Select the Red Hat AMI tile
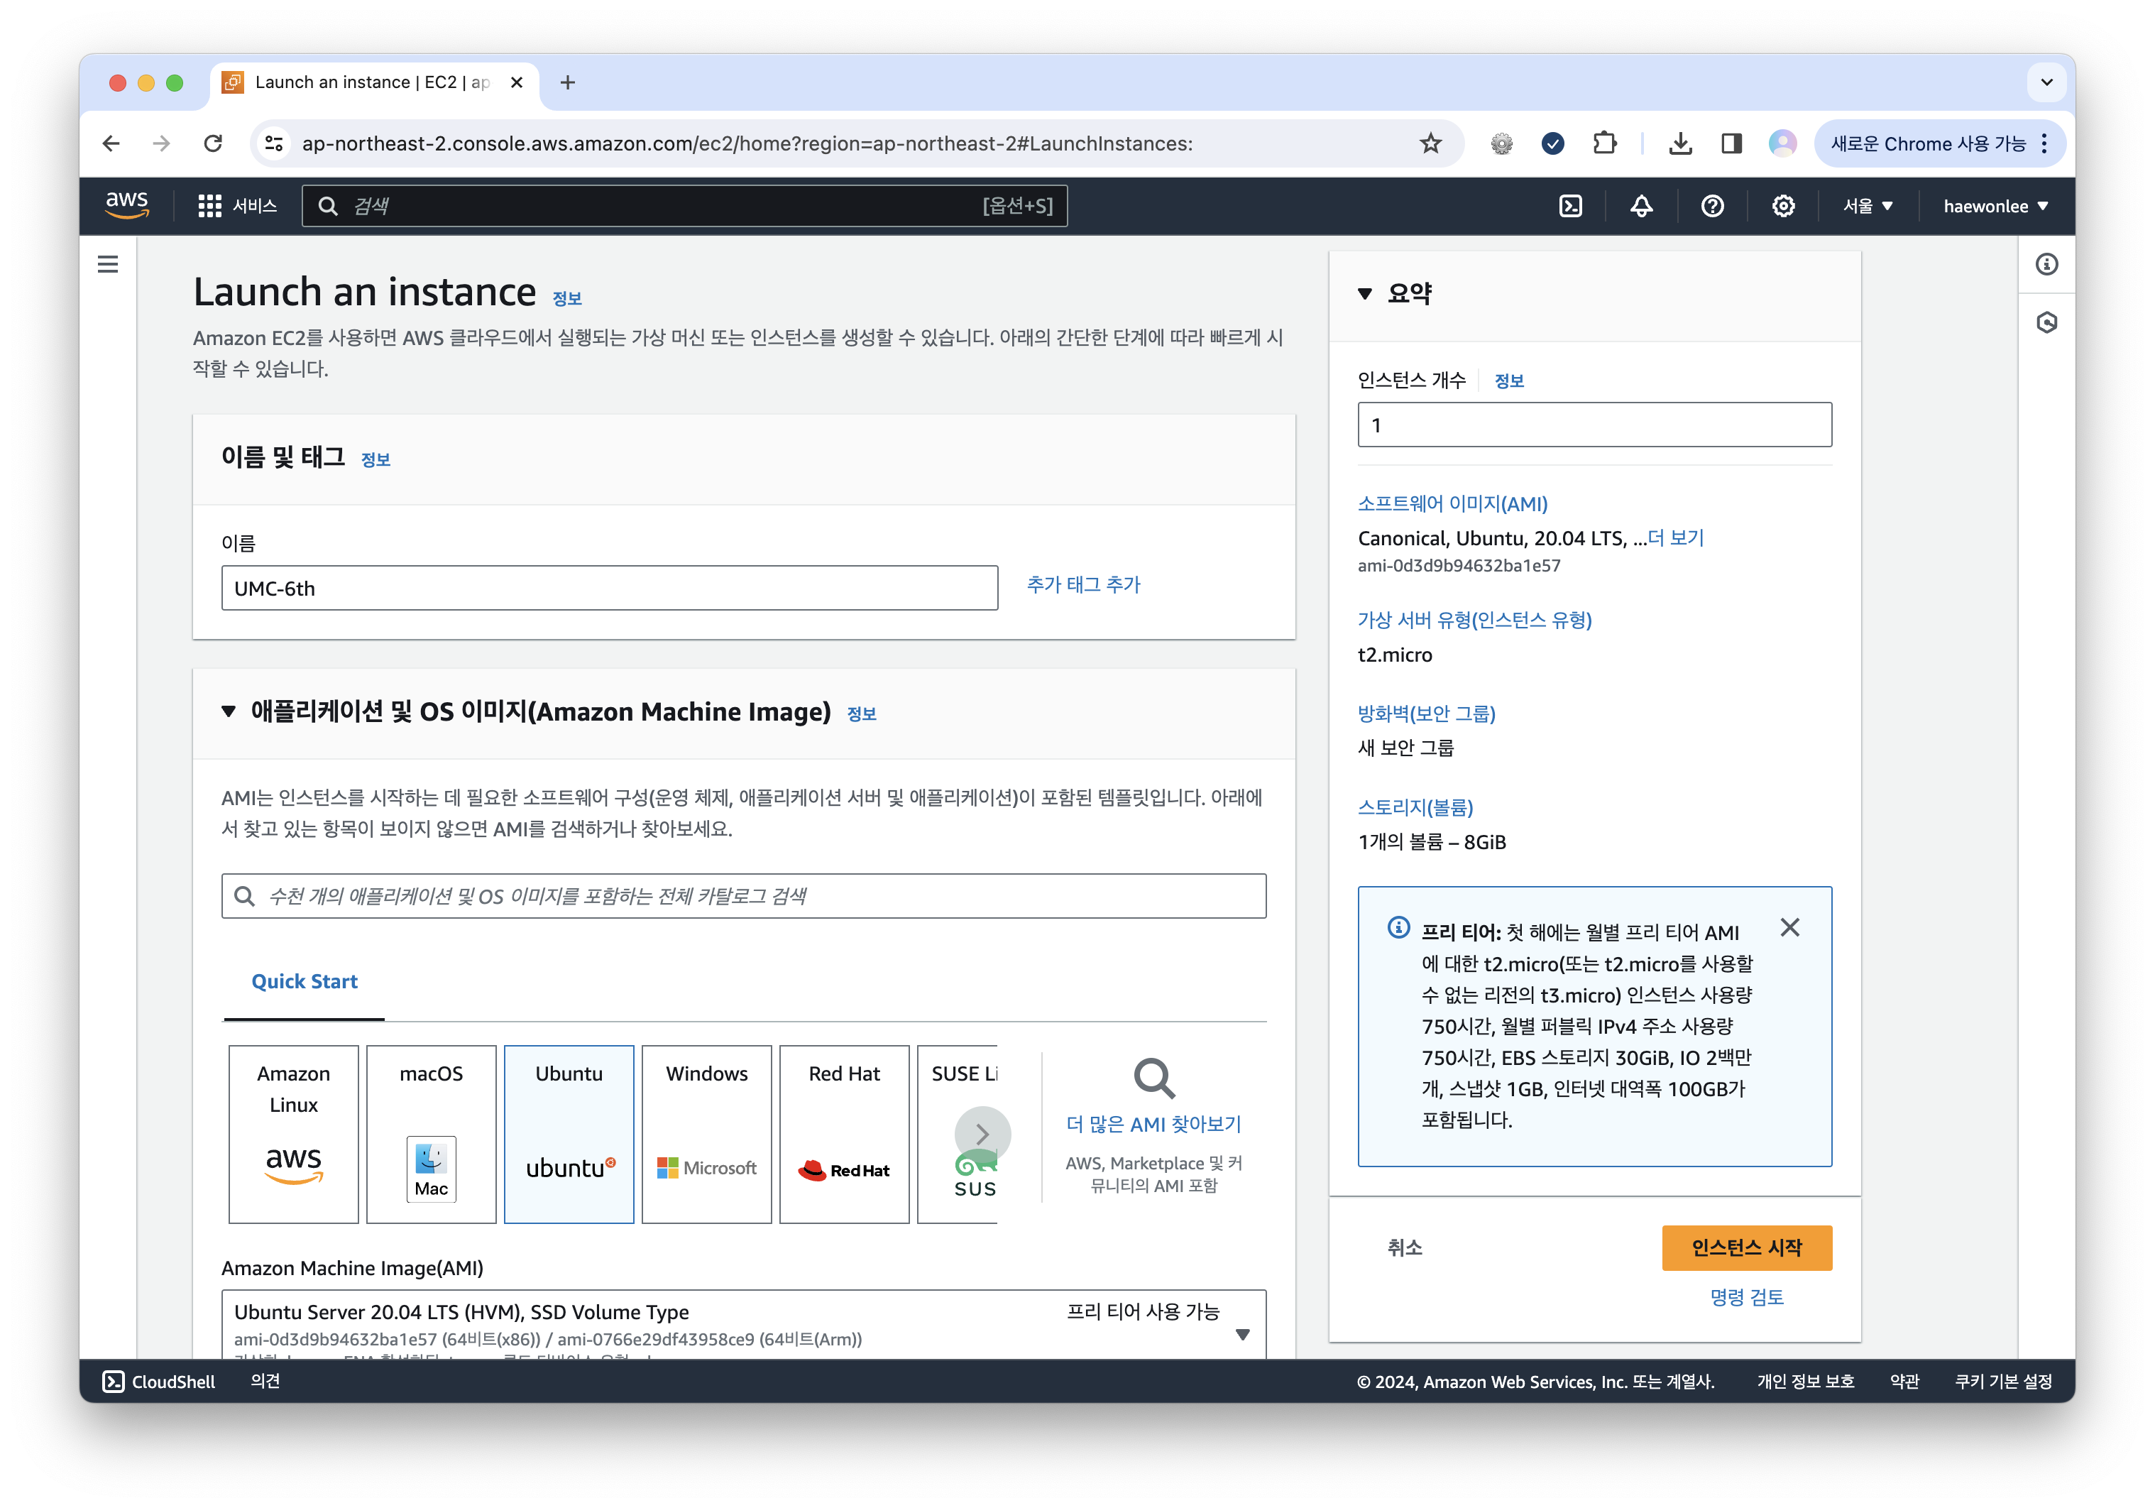 pyautogui.click(x=844, y=1133)
